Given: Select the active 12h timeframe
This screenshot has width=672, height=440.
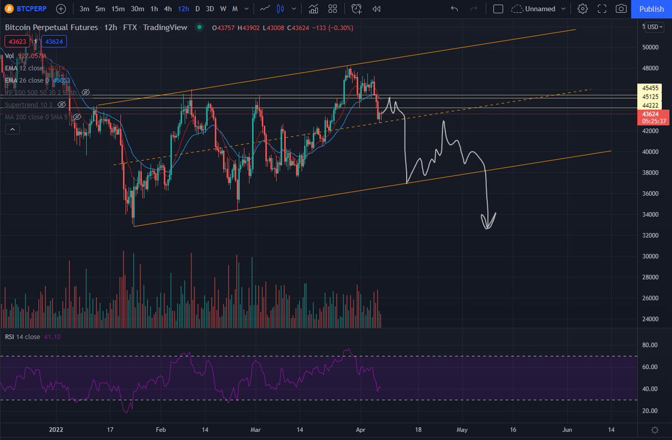Looking at the screenshot, I should [x=183, y=9].
